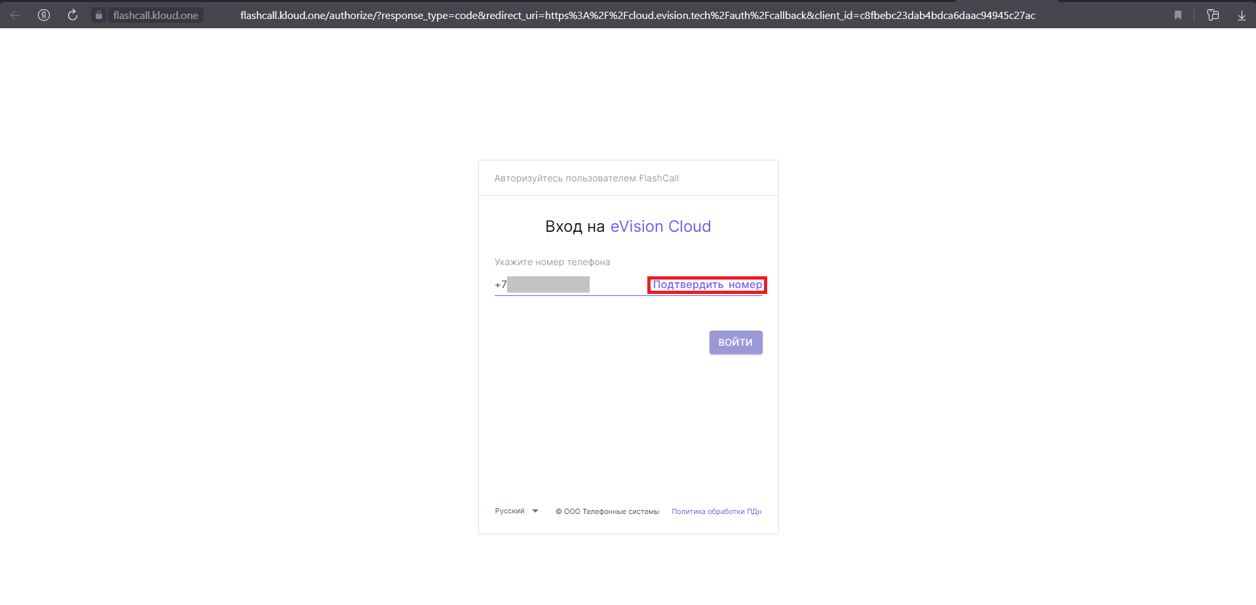The width and height of the screenshot is (1256, 605).
Task: Open 'Политика обработки ПДн' link
Action: click(x=716, y=511)
